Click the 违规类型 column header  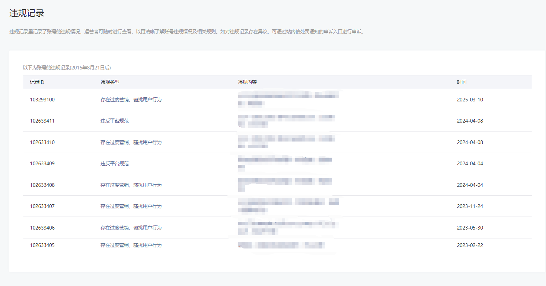[110, 82]
